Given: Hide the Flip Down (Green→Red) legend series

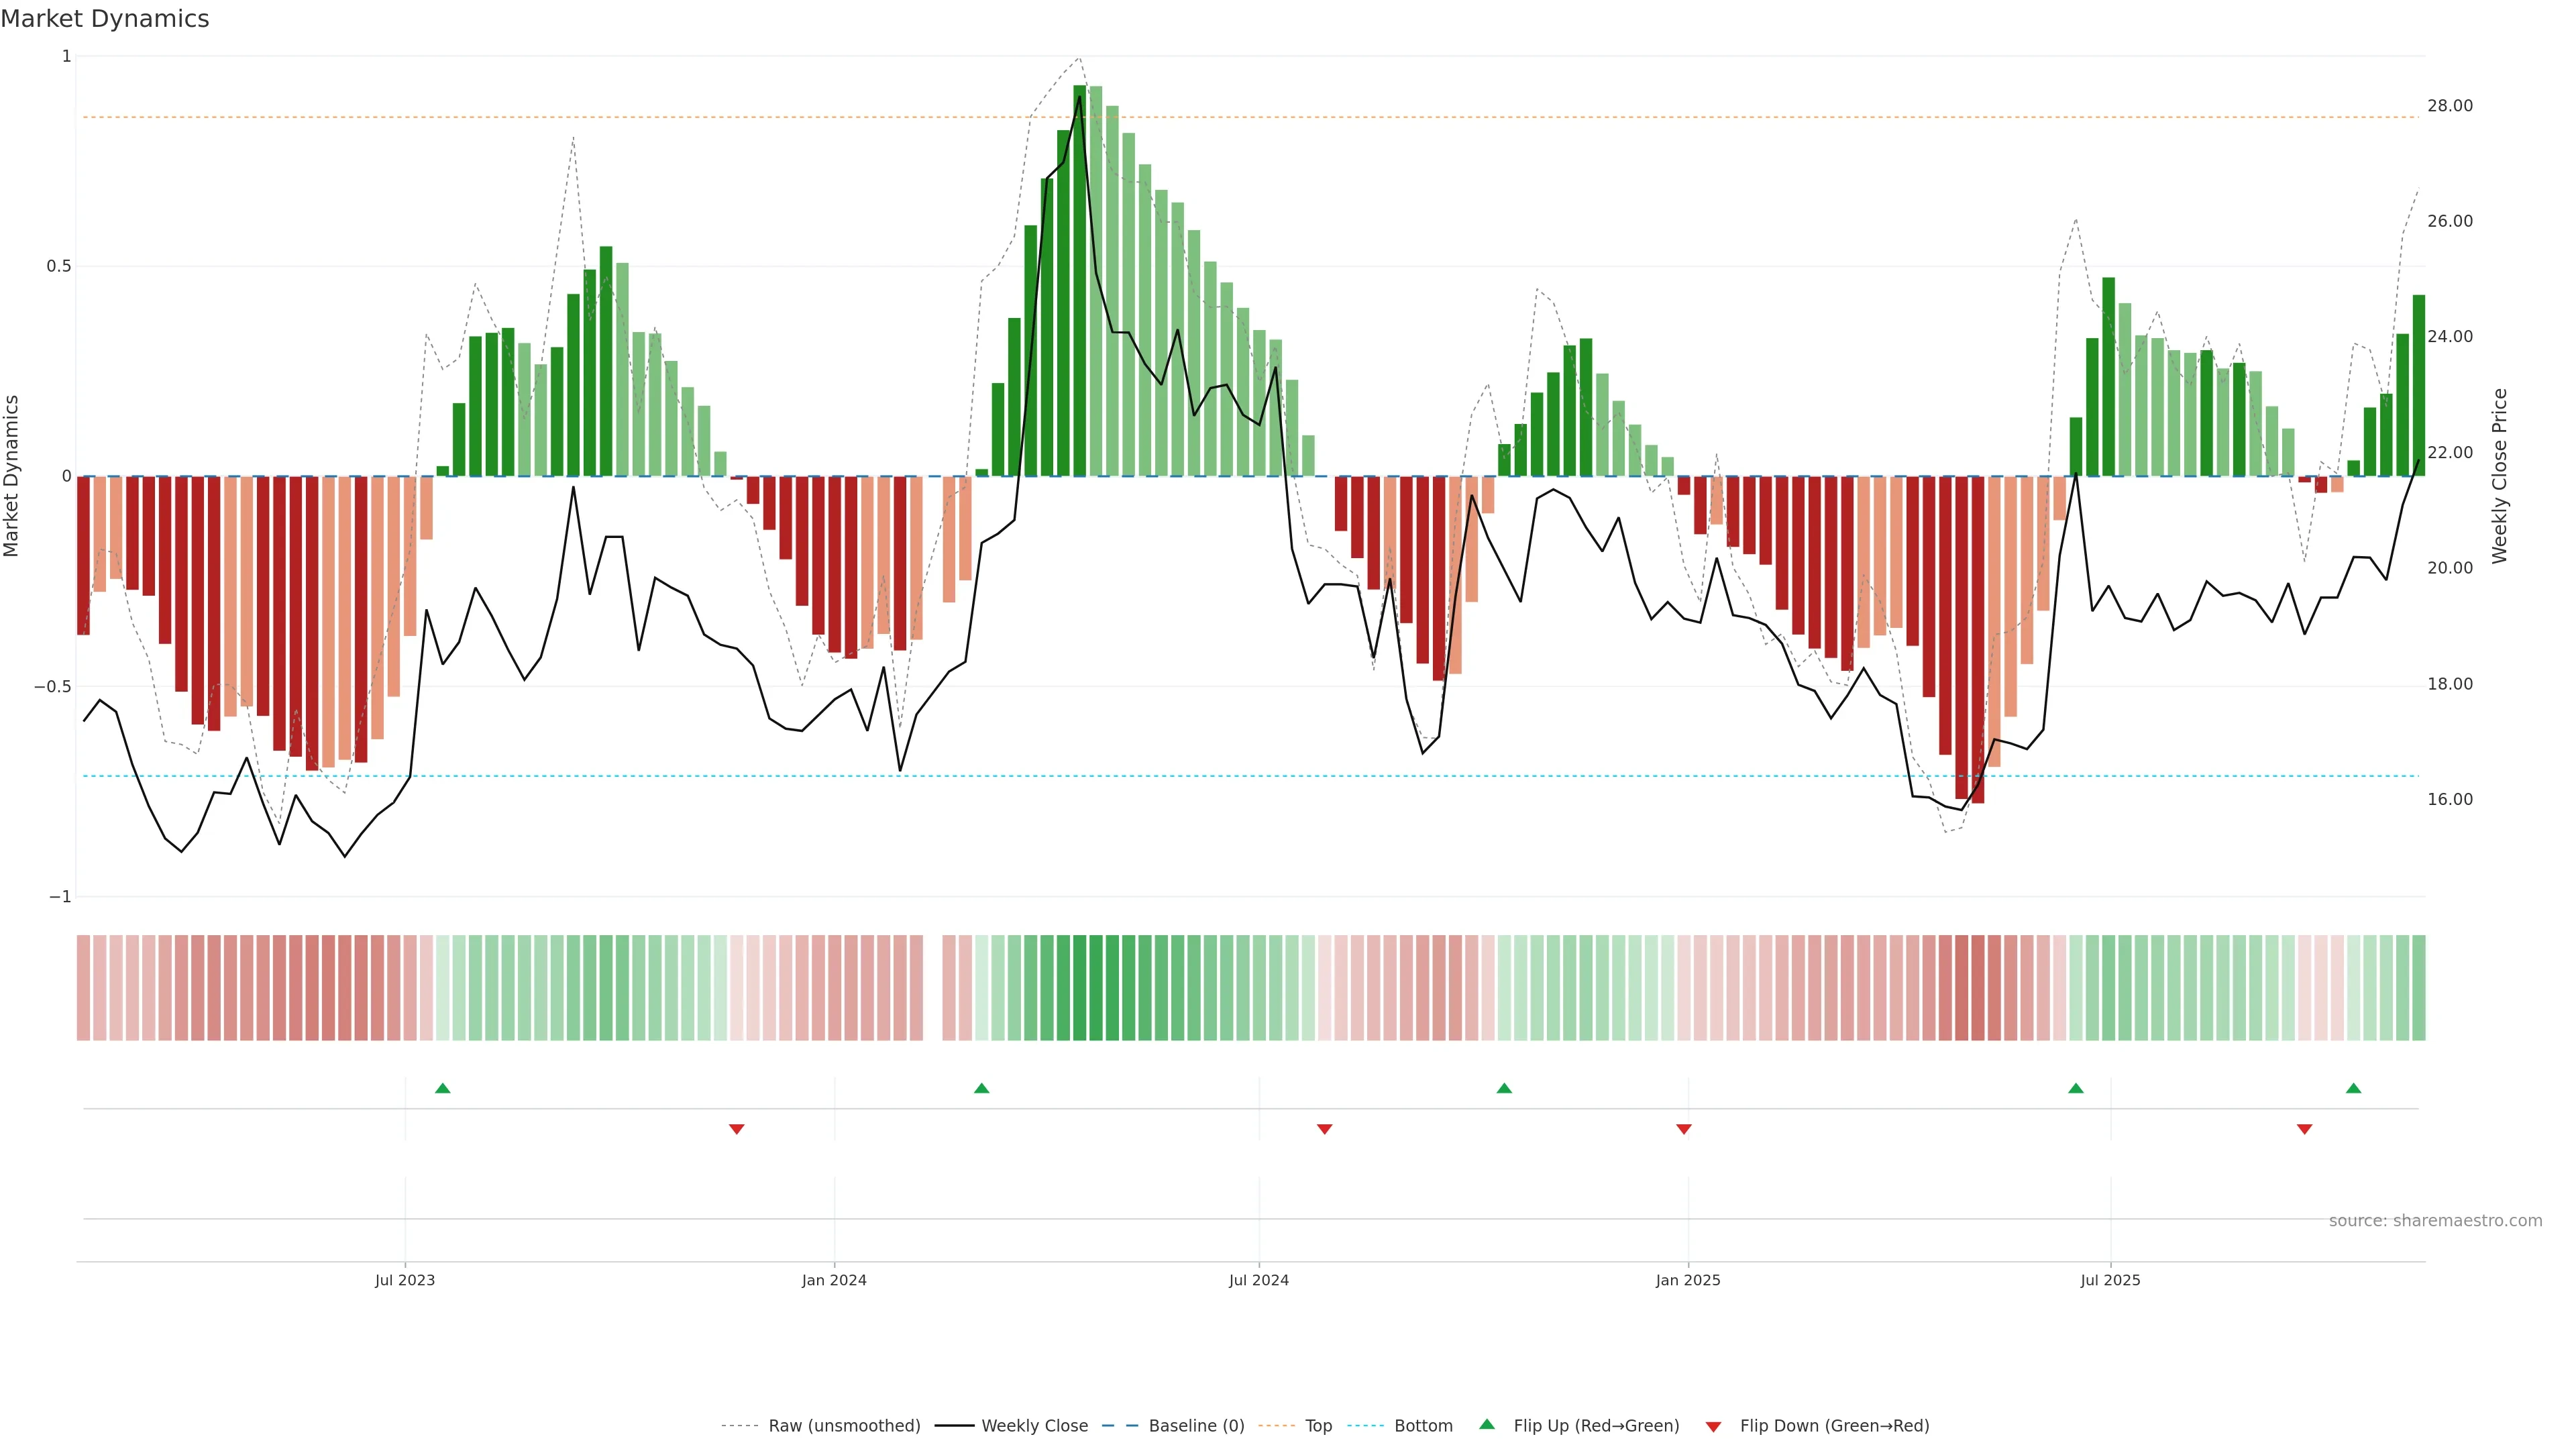Looking at the screenshot, I should [1834, 1426].
